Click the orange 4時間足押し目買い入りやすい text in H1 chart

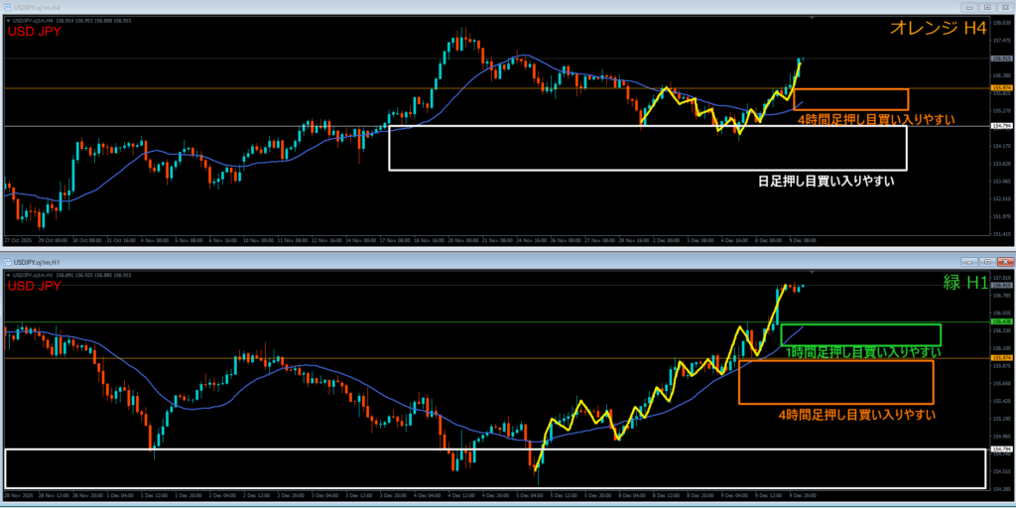(x=856, y=414)
